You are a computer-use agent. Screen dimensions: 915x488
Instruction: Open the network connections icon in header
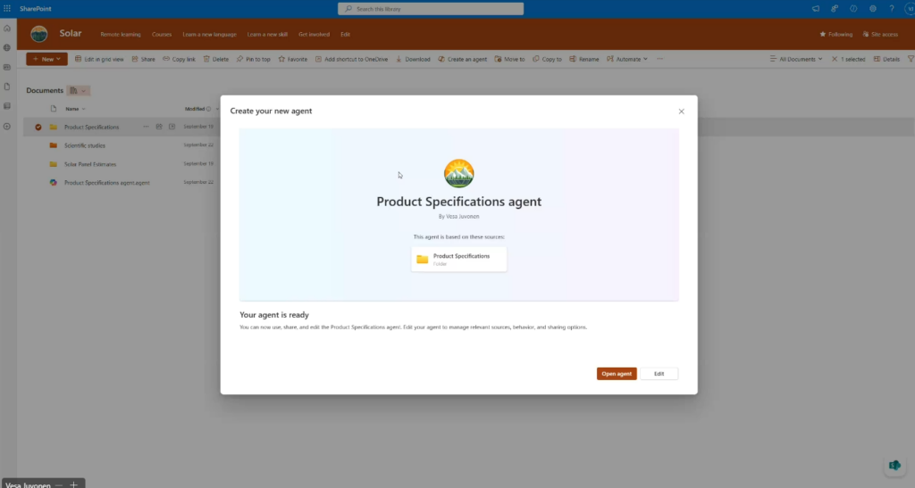[x=835, y=9]
